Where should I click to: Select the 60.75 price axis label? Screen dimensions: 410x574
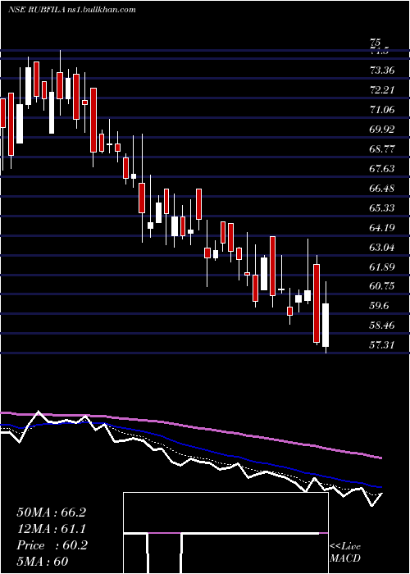pos(382,286)
